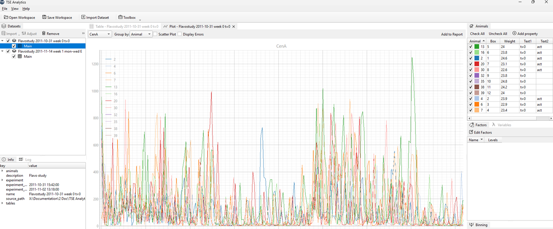
Task: Click the blue color swatch for animal 2
Action: point(476,58)
